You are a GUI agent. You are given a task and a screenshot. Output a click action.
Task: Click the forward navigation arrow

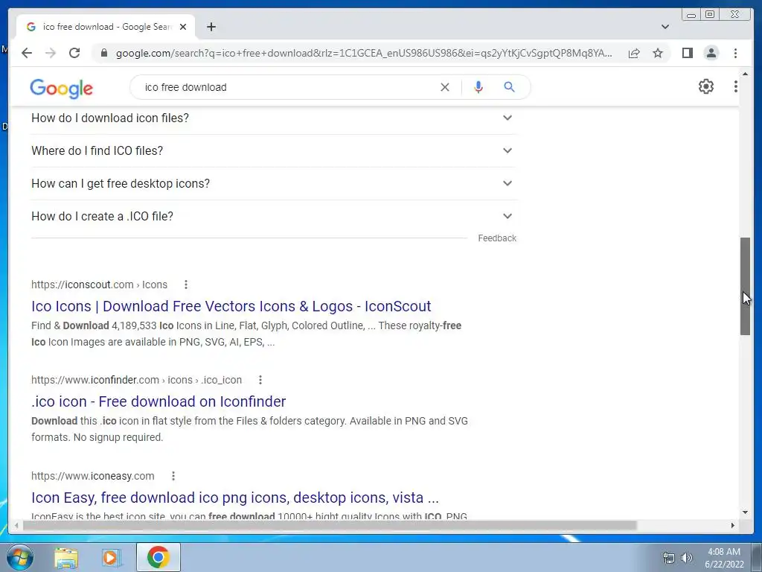click(51, 53)
